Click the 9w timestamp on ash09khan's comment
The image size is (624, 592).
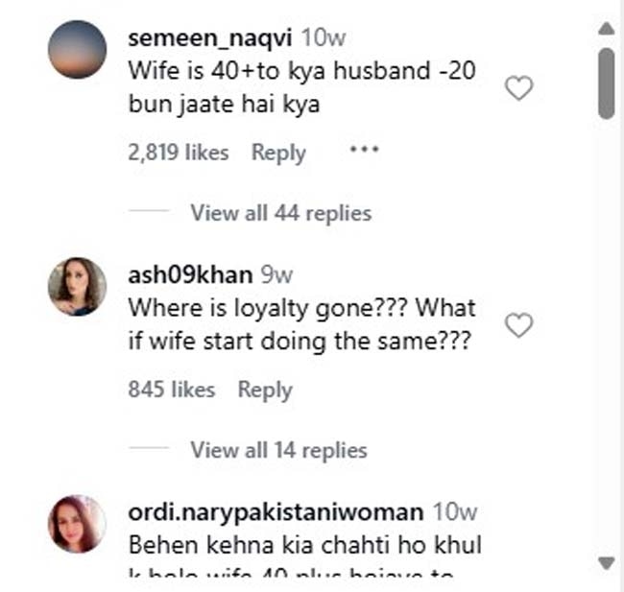[x=276, y=275]
